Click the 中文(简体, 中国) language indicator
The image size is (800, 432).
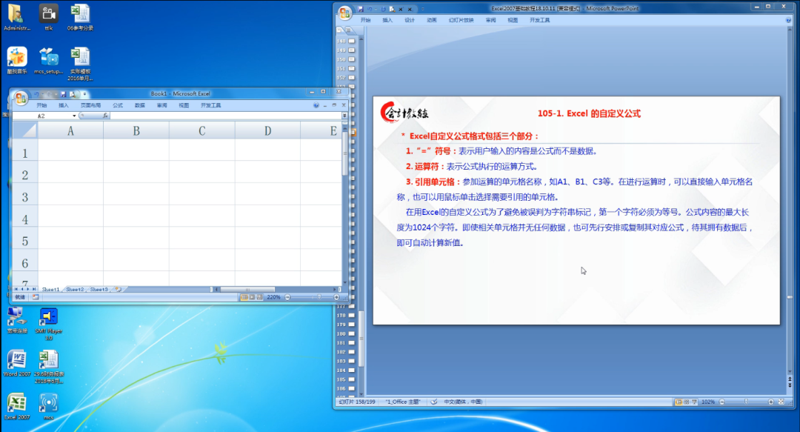(463, 402)
